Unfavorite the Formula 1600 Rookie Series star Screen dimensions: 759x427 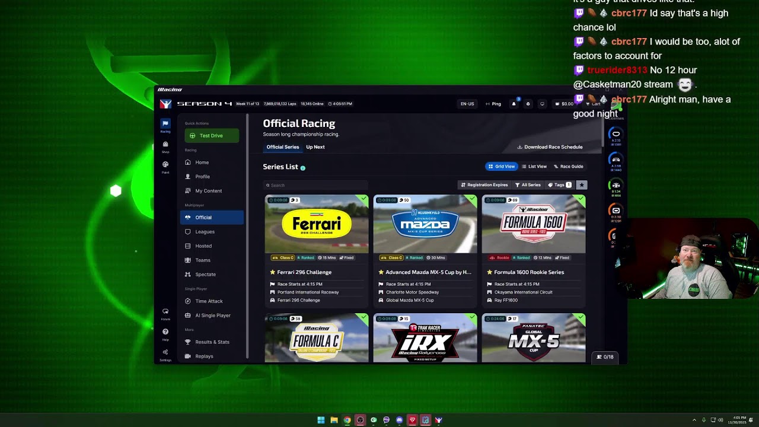(490, 272)
